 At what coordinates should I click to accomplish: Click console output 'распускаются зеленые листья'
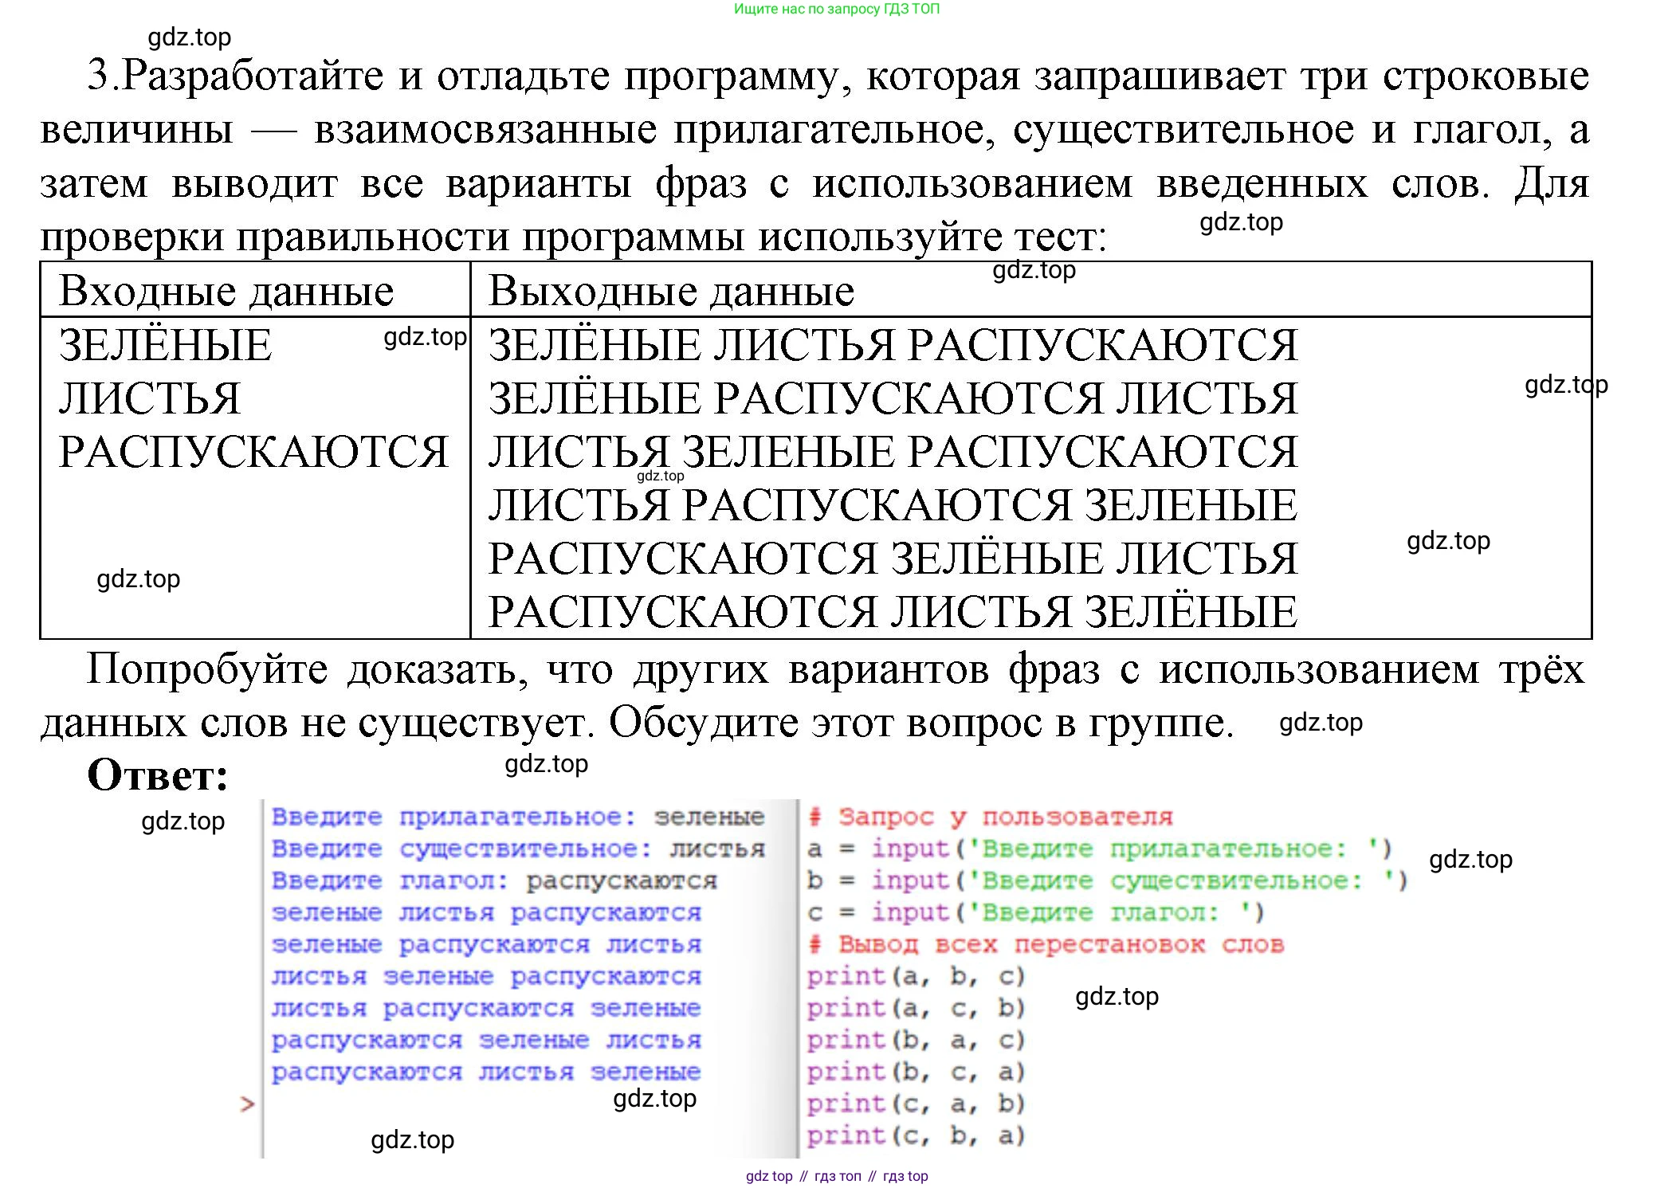click(486, 1041)
